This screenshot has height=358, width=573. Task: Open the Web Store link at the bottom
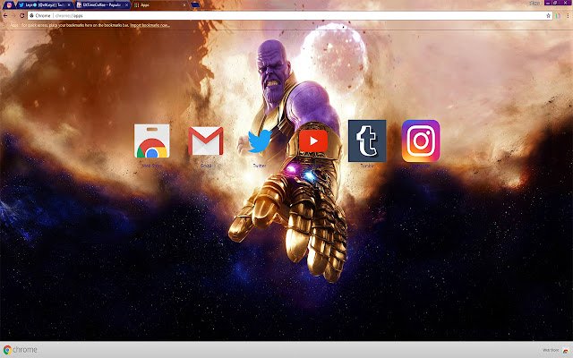click(x=551, y=350)
